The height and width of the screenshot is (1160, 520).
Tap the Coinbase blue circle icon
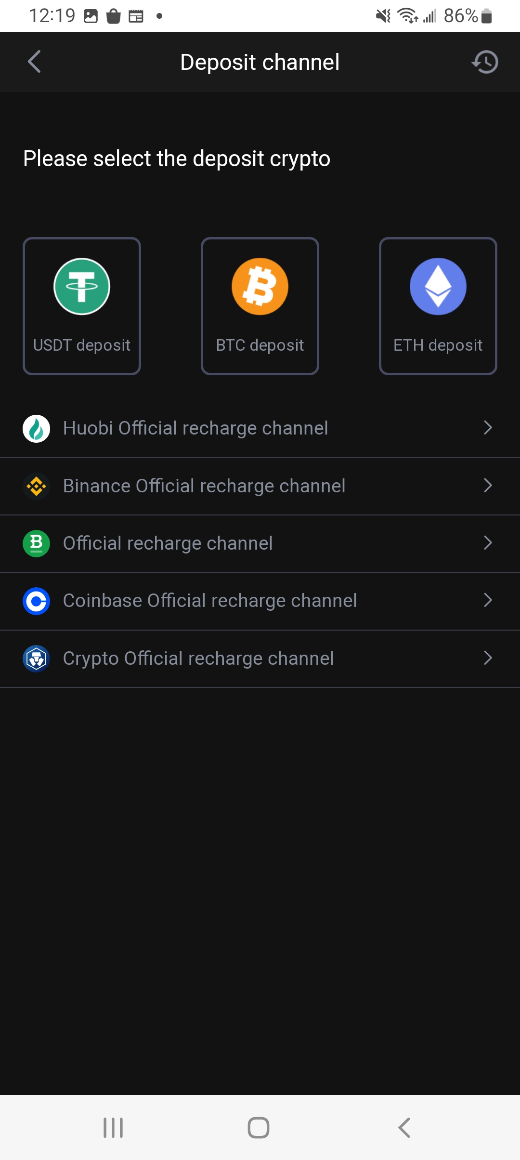click(36, 601)
